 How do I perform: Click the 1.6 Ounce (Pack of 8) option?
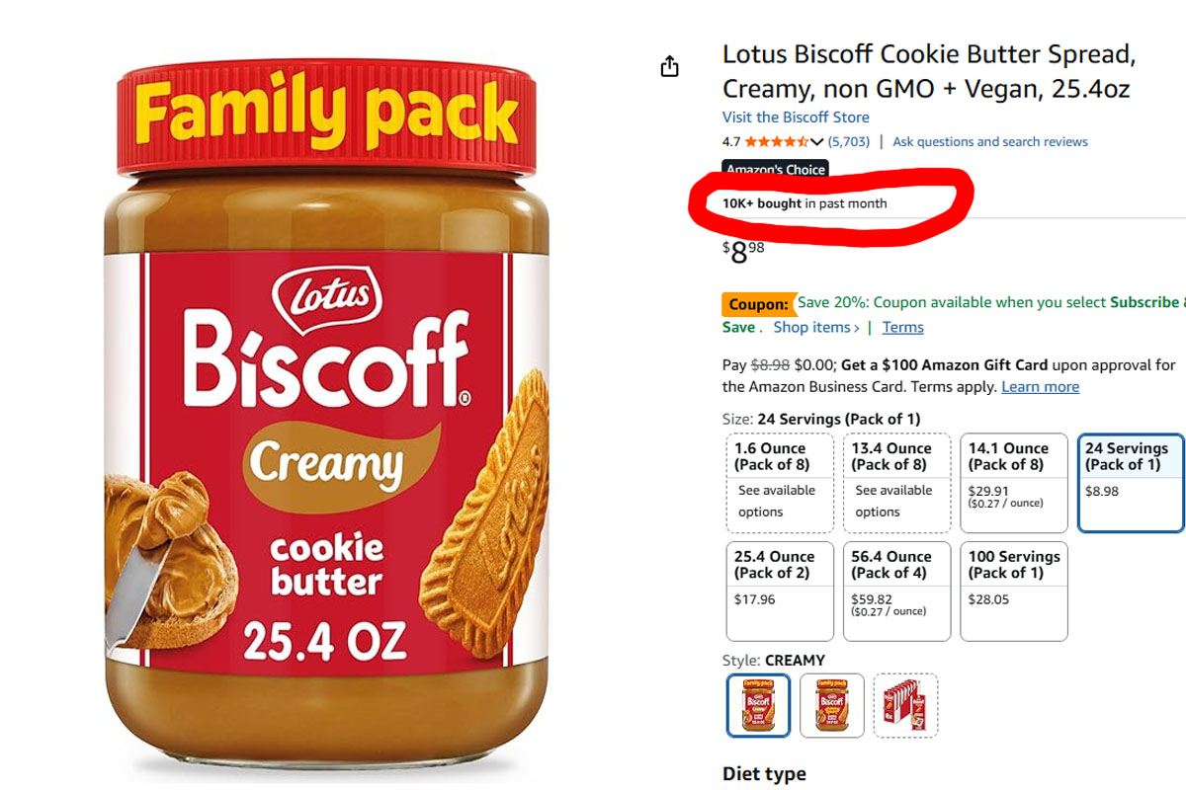pos(779,482)
